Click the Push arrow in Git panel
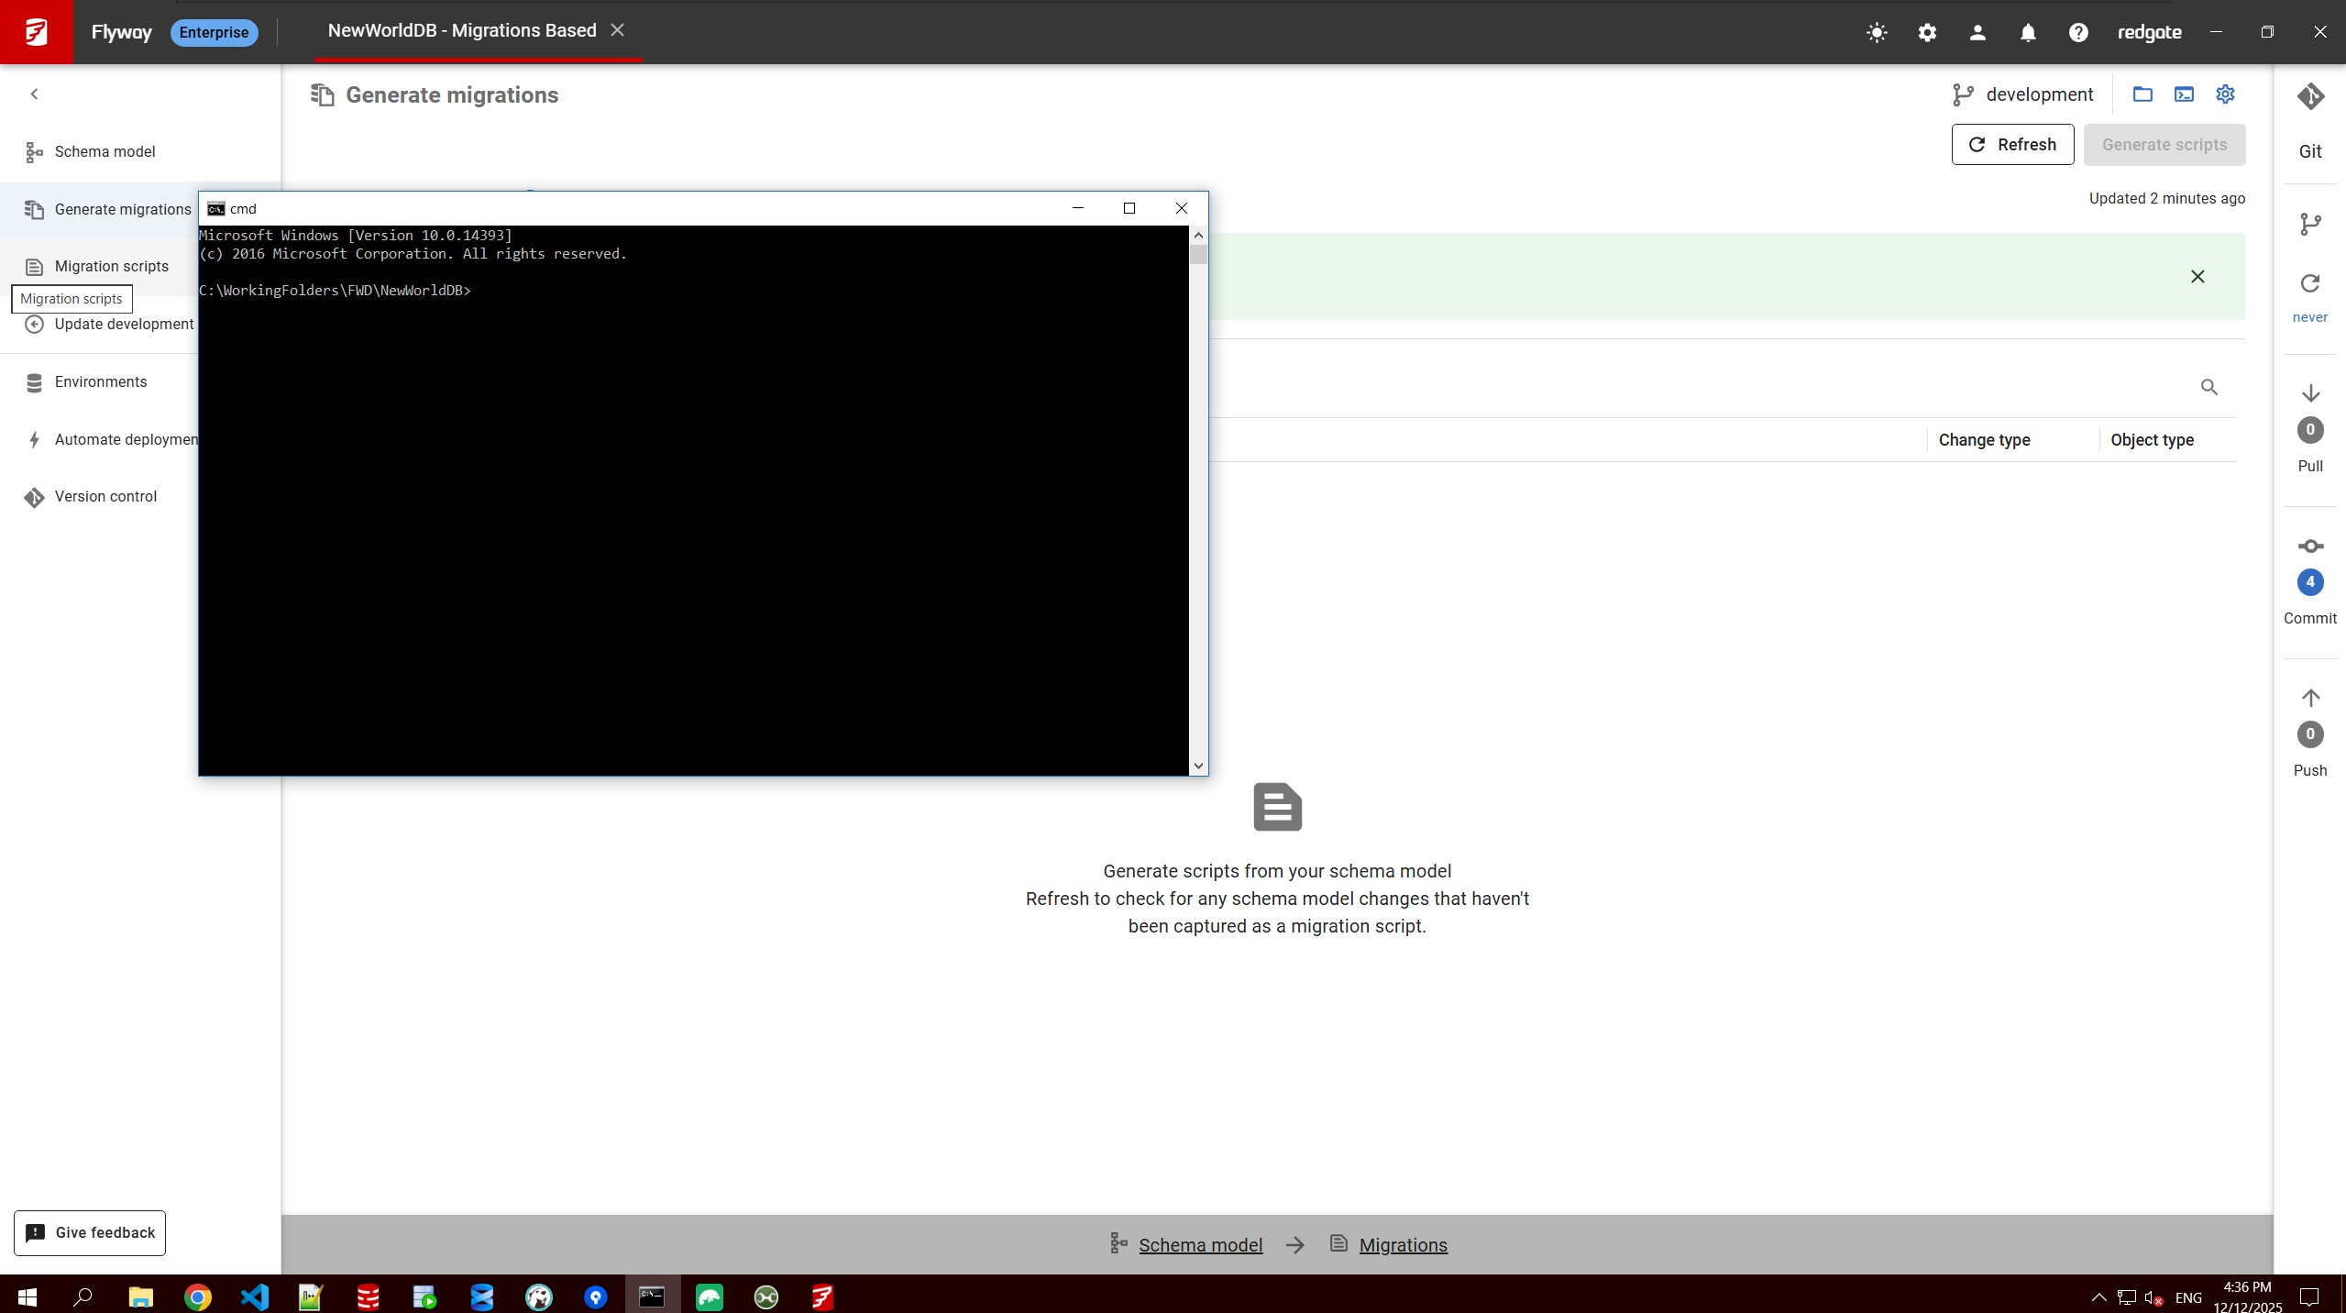The width and height of the screenshot is (2346, 1313). coord(2310,699)
